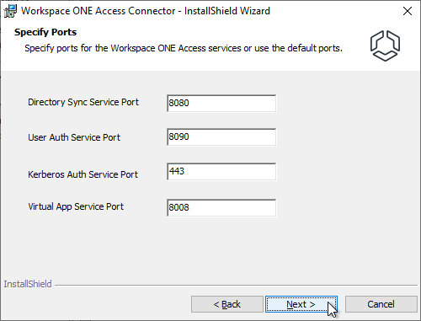Click the User Auth Service Port label
This screenshot has width=421, height=321.
pyautogui.click(x=74, y=137)
